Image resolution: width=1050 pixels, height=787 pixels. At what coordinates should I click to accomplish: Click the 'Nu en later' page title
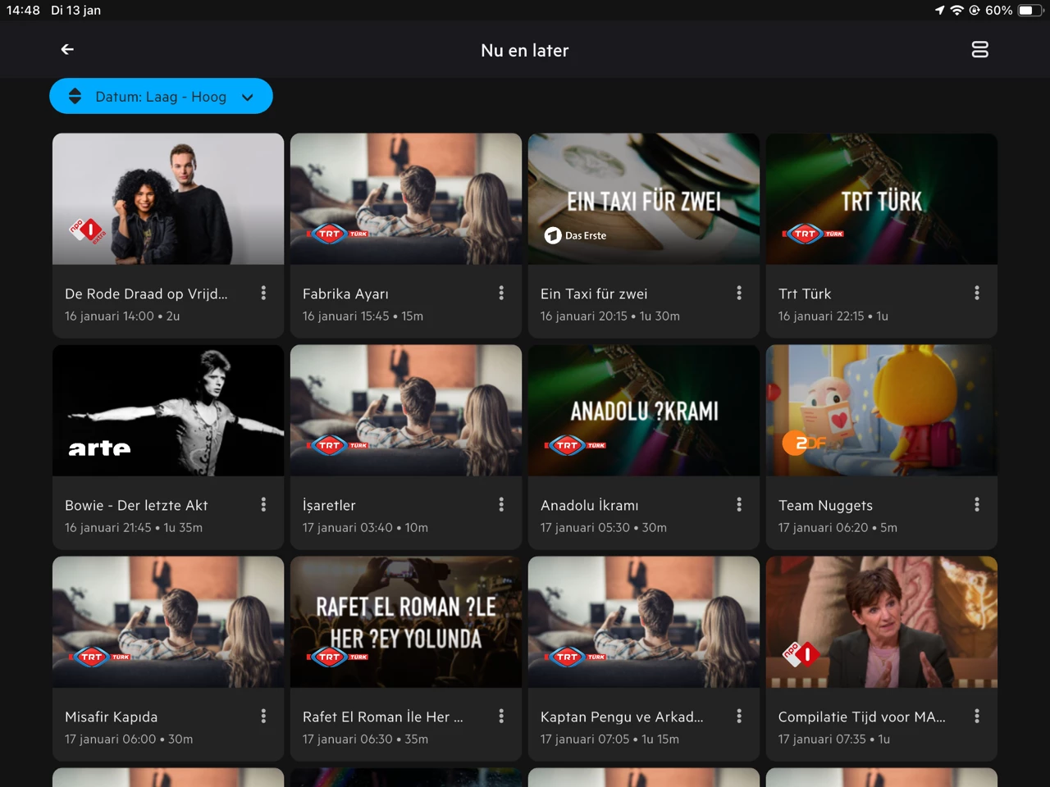pos(525,51)
